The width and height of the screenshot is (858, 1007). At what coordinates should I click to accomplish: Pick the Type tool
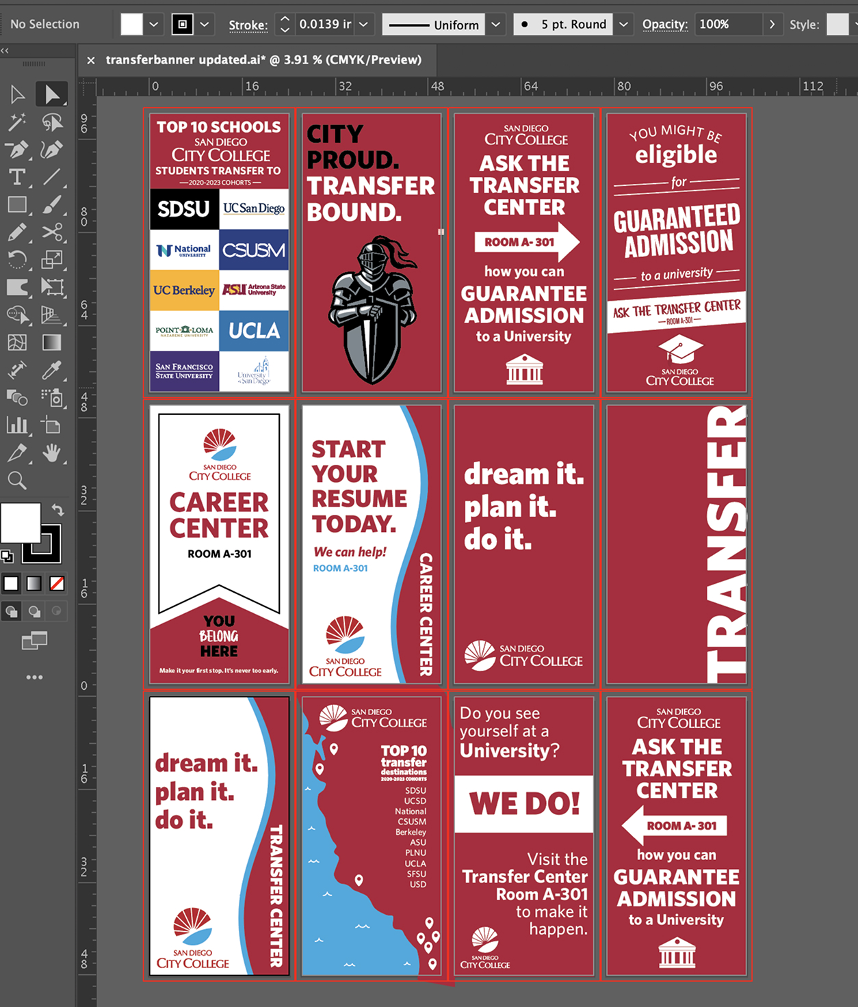pos(18,177)
